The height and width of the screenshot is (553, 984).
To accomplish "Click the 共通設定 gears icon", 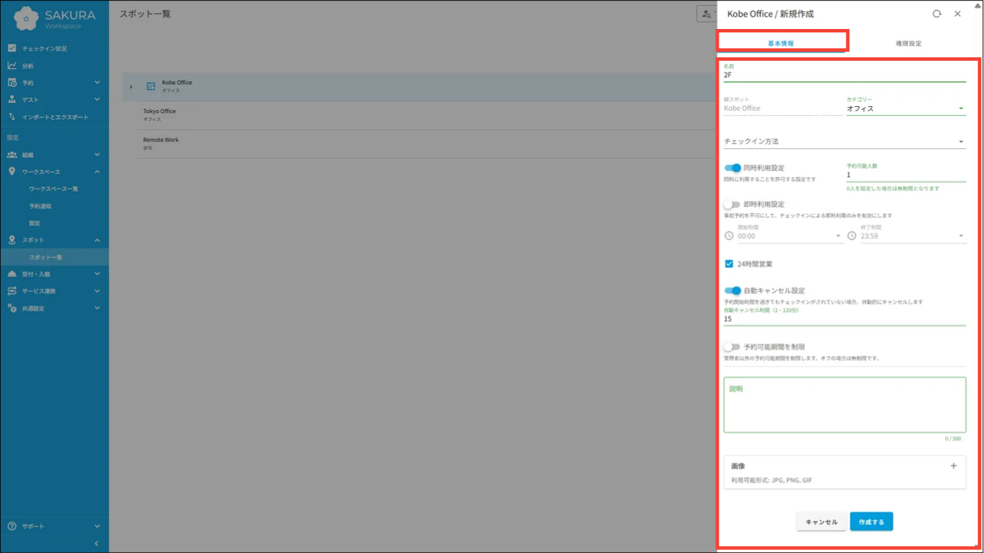I will pos(12,308).
